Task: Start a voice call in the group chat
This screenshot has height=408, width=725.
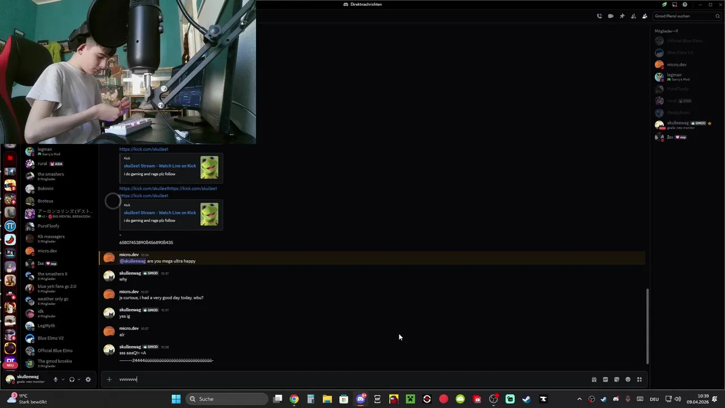Action: (x=599, y=16)
